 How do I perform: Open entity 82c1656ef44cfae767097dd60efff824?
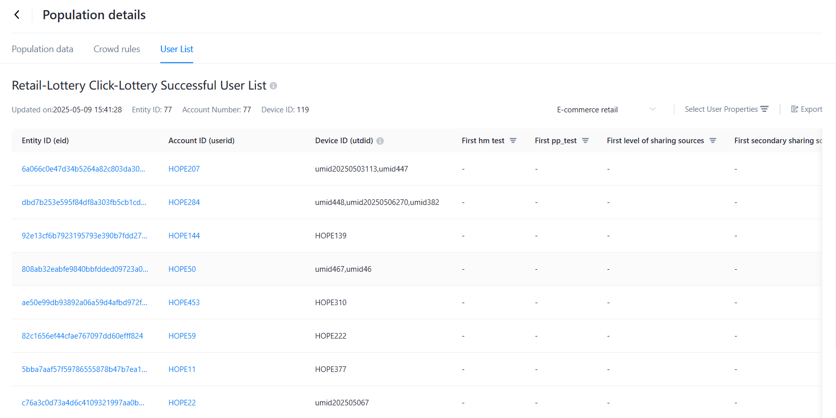pos(82,336)
